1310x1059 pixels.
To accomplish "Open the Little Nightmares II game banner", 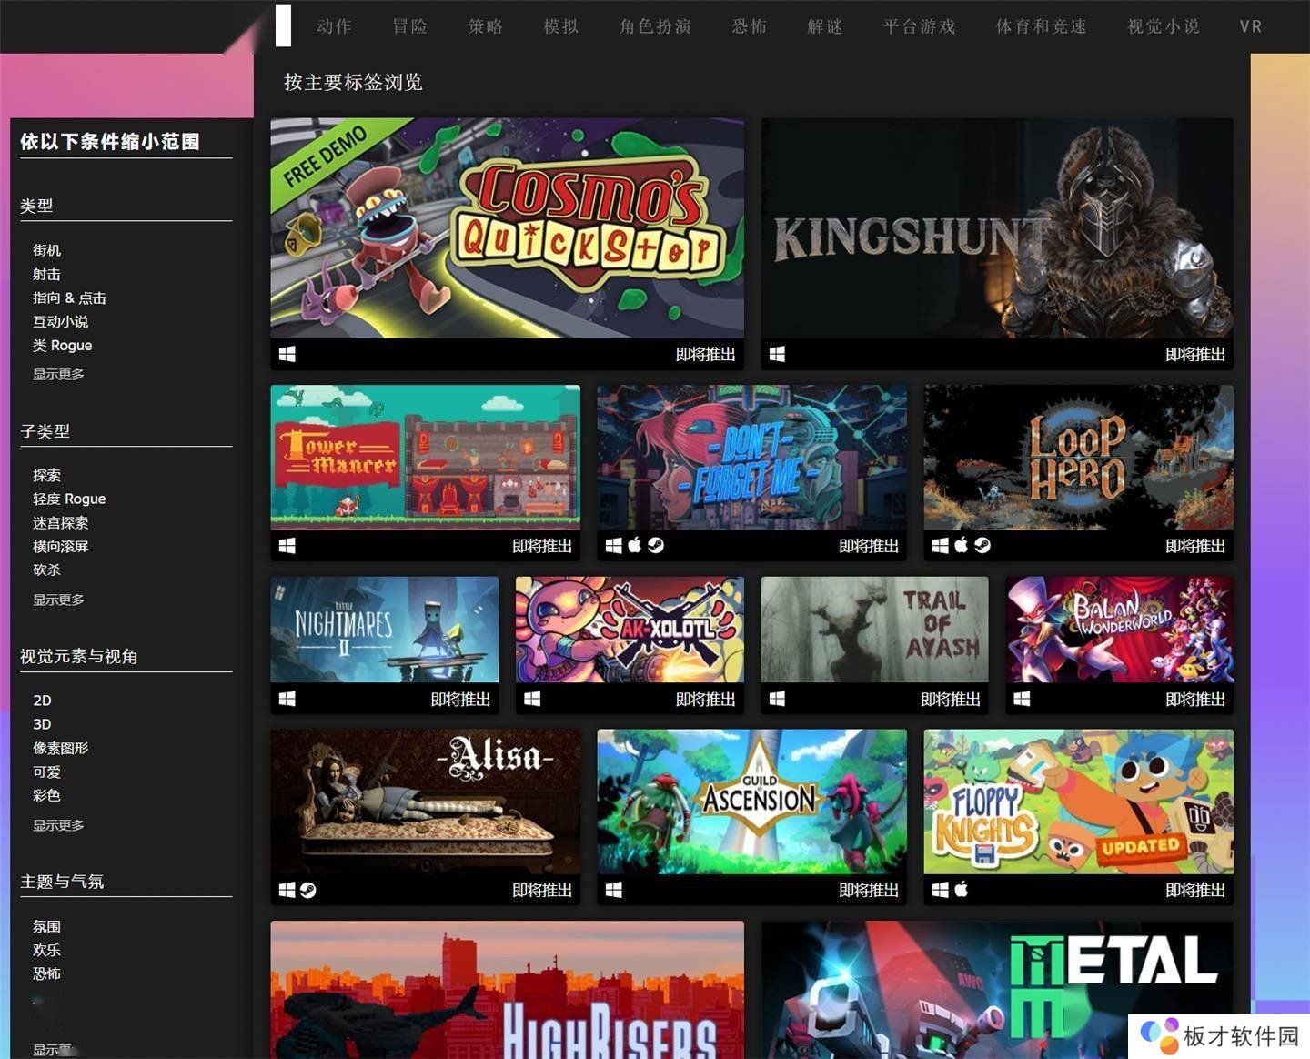I will pos(385,630).
